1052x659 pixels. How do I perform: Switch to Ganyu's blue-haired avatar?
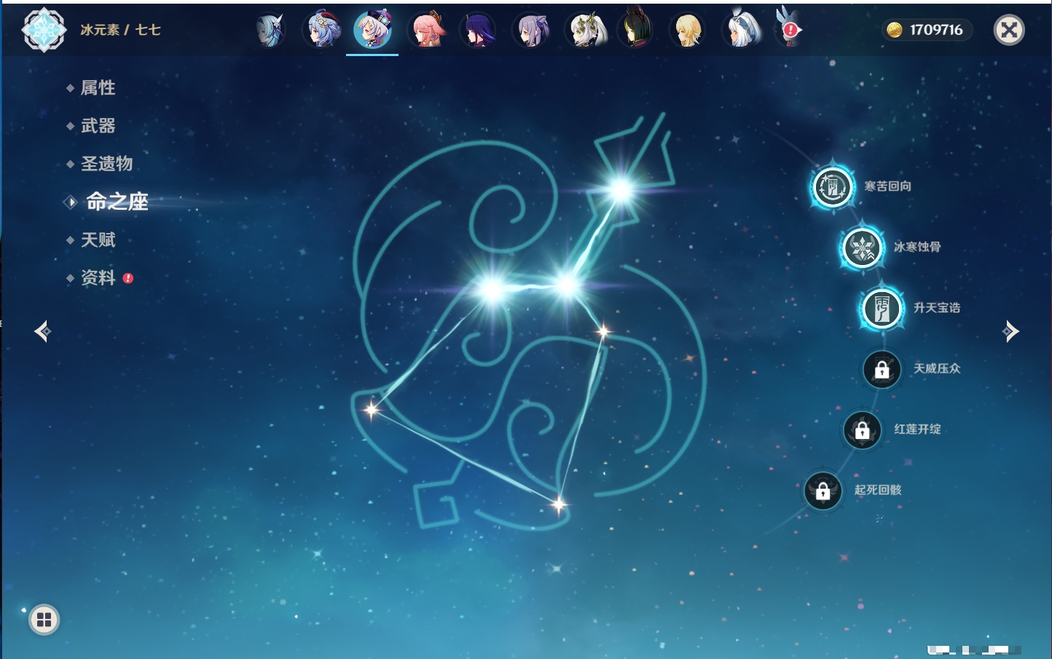[322, 30]
